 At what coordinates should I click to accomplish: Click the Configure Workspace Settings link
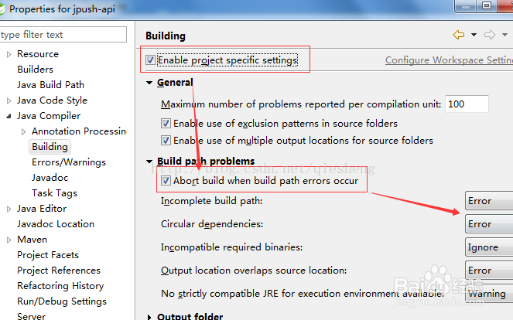(449, 60)
